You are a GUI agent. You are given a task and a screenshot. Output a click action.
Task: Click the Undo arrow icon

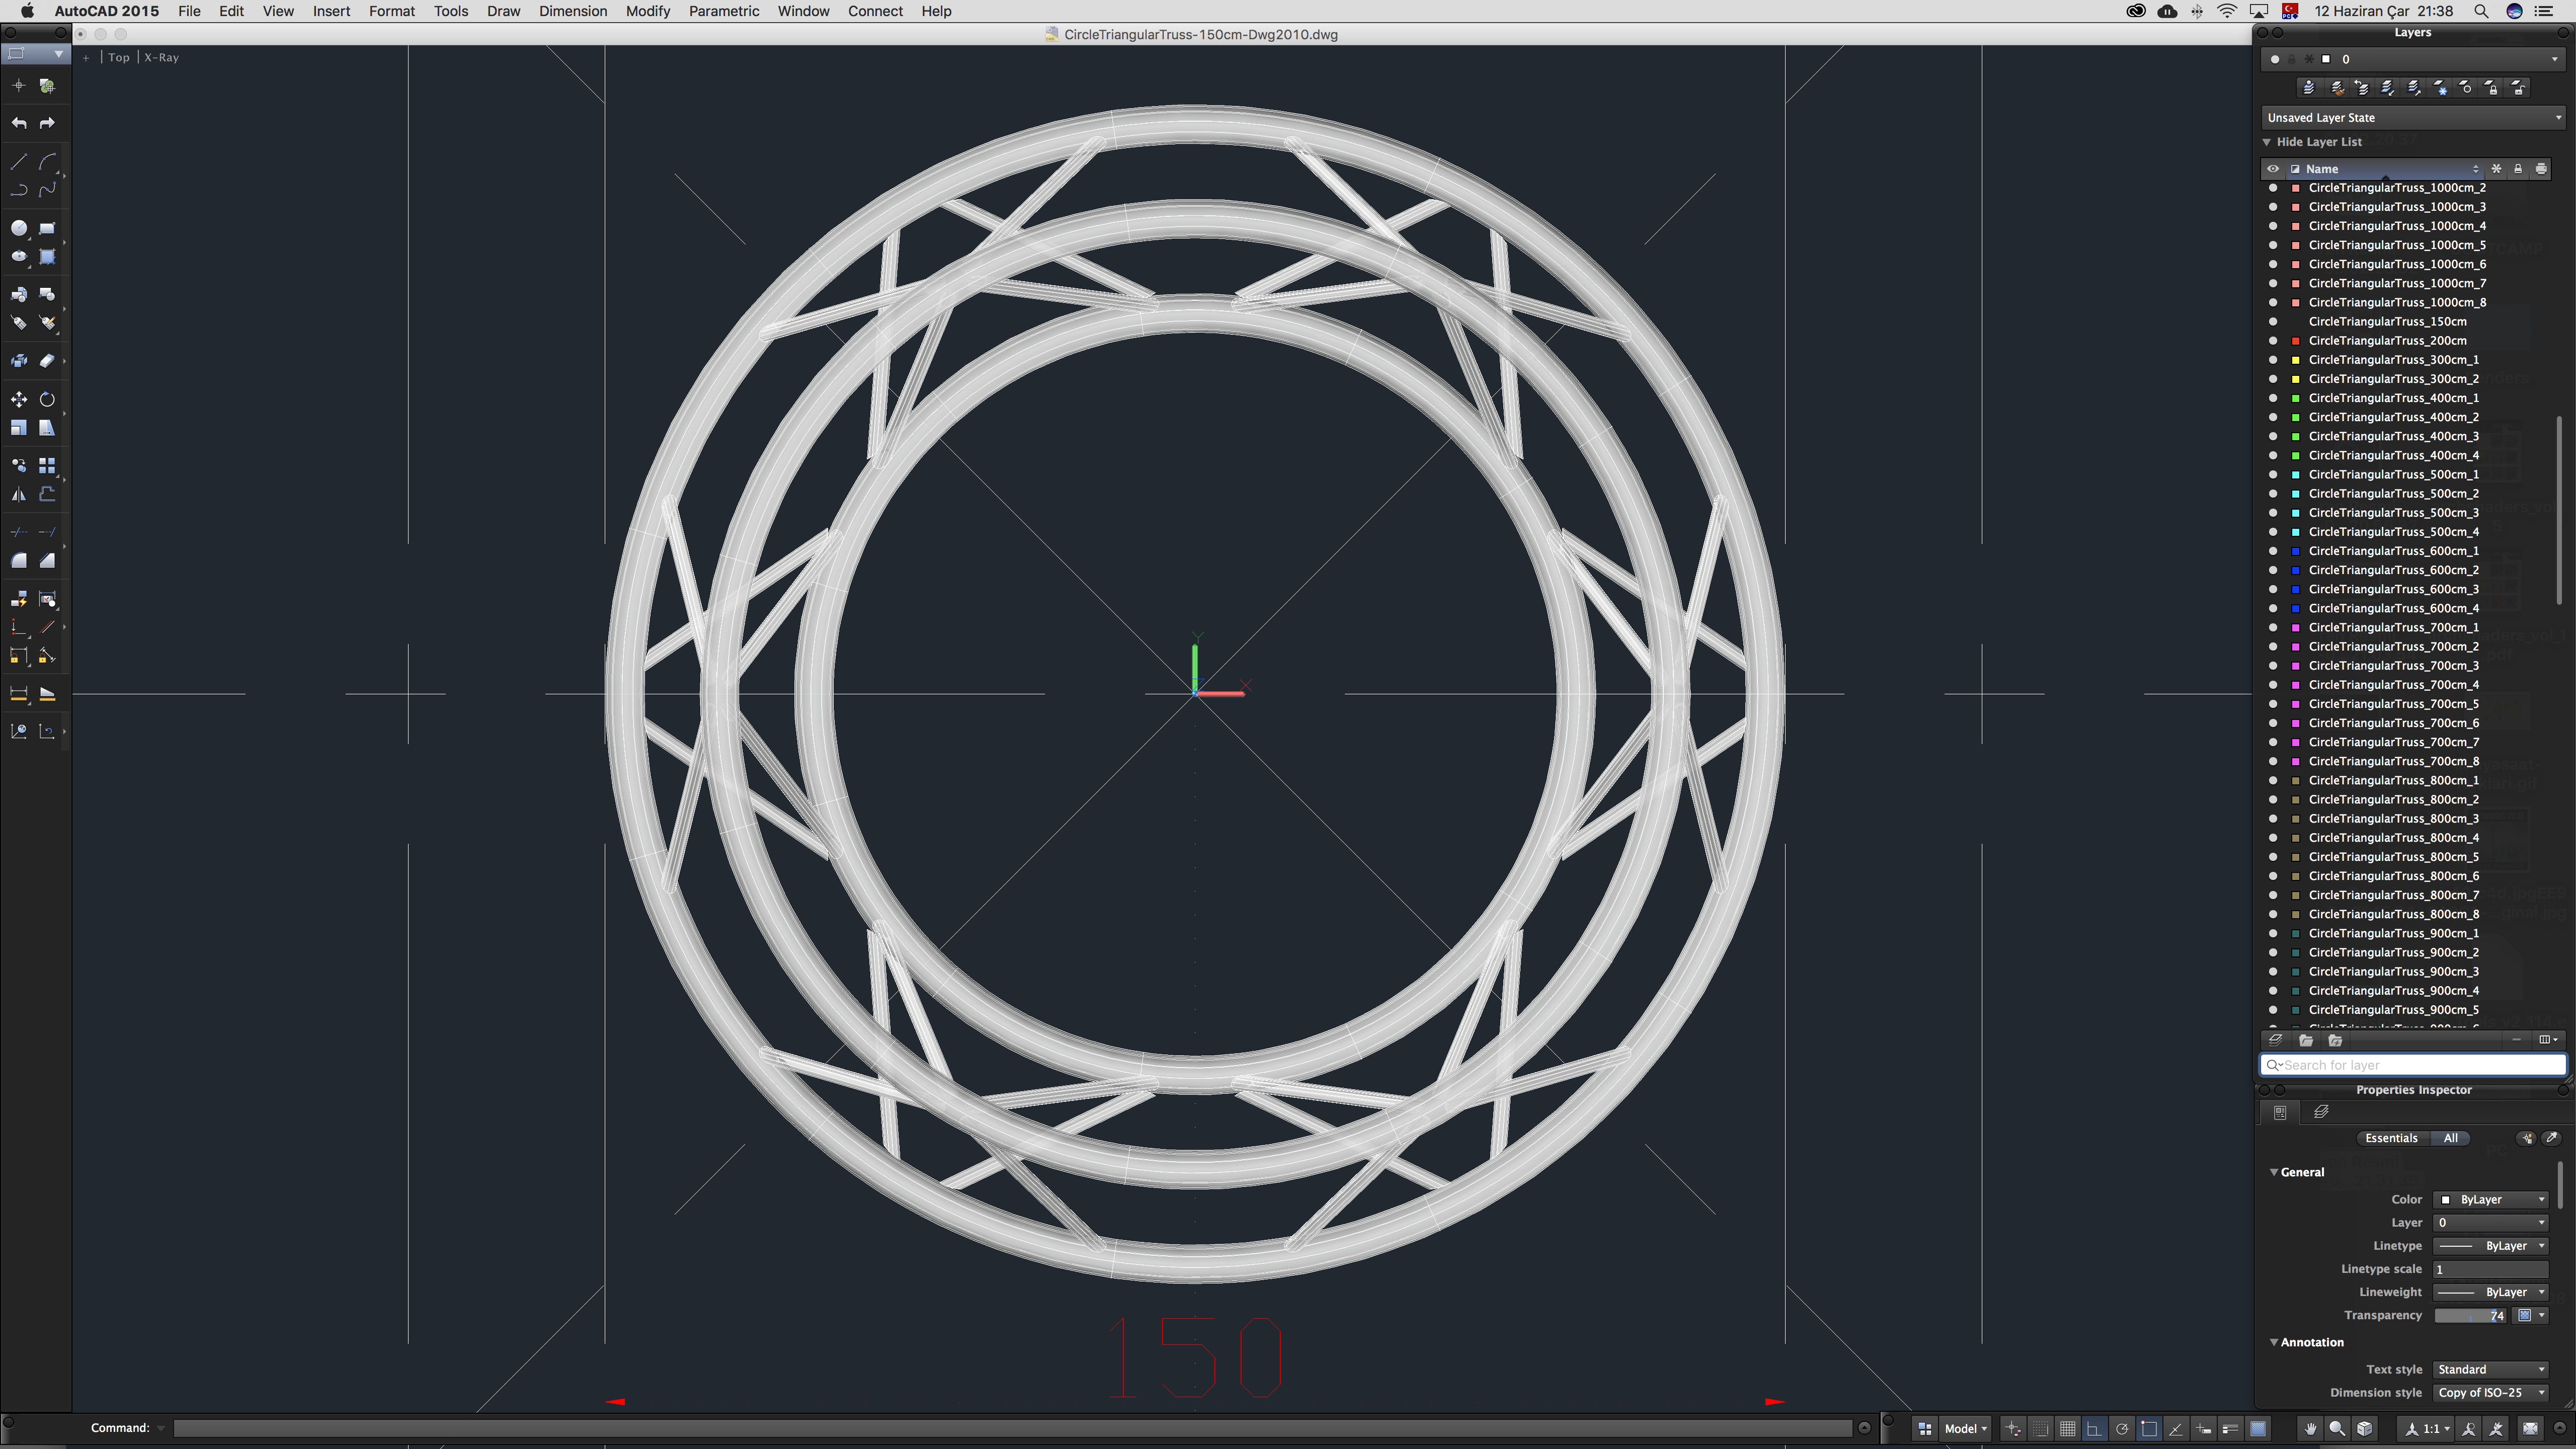coord(18,123)
